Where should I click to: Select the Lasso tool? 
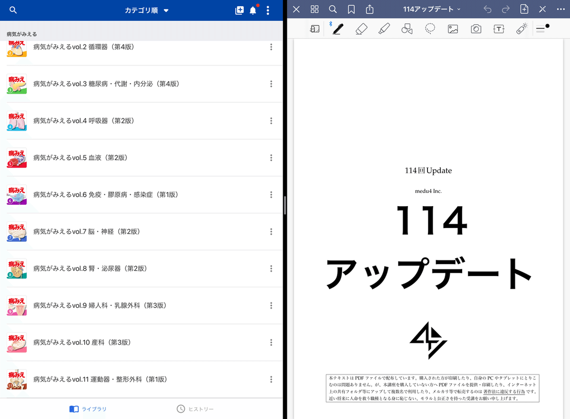click(x=430, y=29)
